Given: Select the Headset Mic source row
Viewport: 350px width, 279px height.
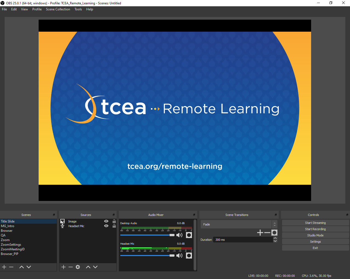Looking at the screenshot, I should point(88,226).
